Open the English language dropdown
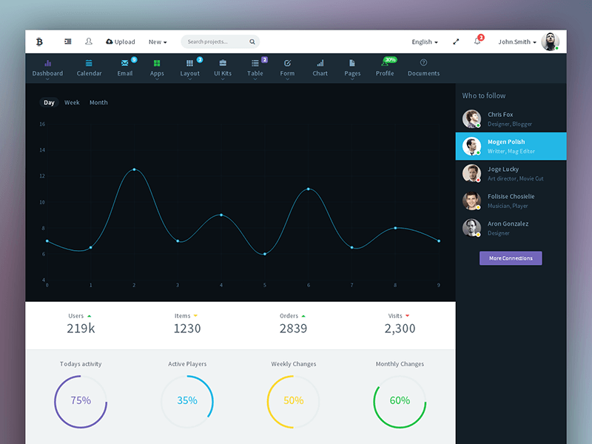592x444 pixels. (x=425, y=42)
